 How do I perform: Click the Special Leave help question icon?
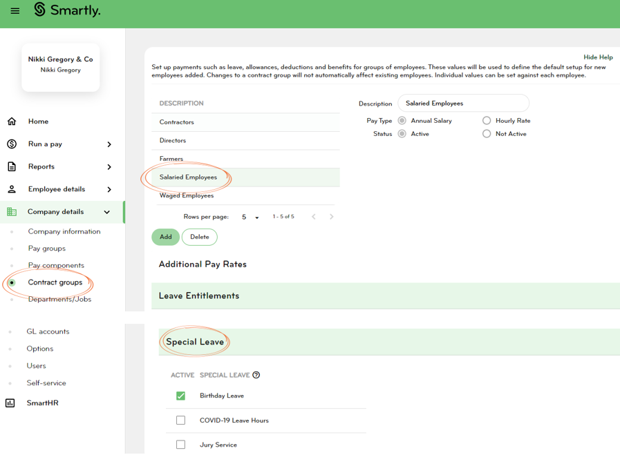point(256,375)
